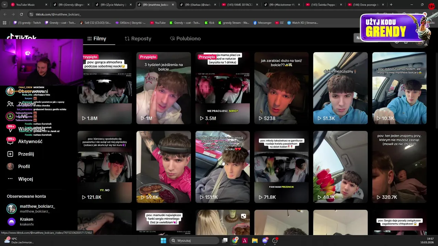Play sergio minettego video with 151.1K views
This screenshot has height=246, width=438.
pyautogui.click(x=222, y=167)
